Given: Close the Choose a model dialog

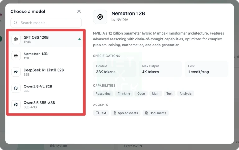Looking at the screenshot, I should [79, 12].
